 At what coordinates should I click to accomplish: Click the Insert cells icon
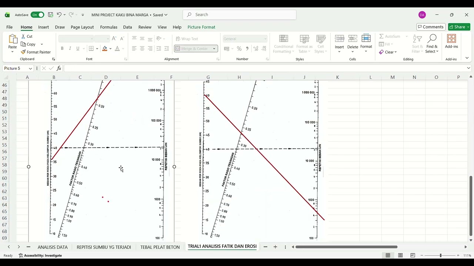tap(340, 39)
